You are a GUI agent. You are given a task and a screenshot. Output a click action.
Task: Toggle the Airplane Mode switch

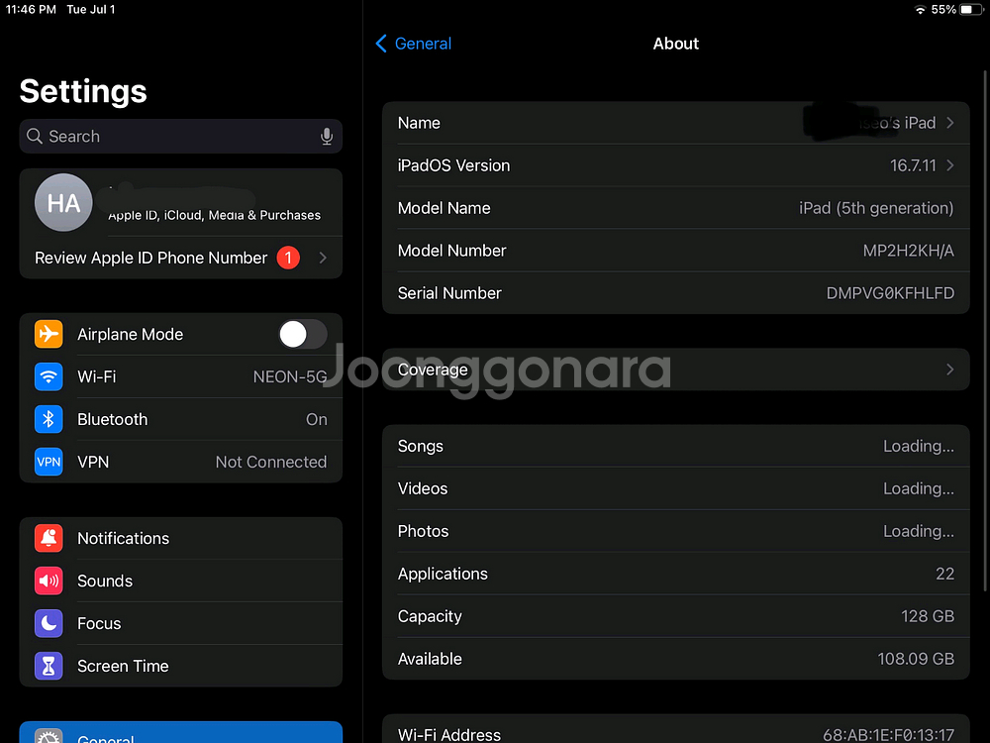[x=302, y=334]
